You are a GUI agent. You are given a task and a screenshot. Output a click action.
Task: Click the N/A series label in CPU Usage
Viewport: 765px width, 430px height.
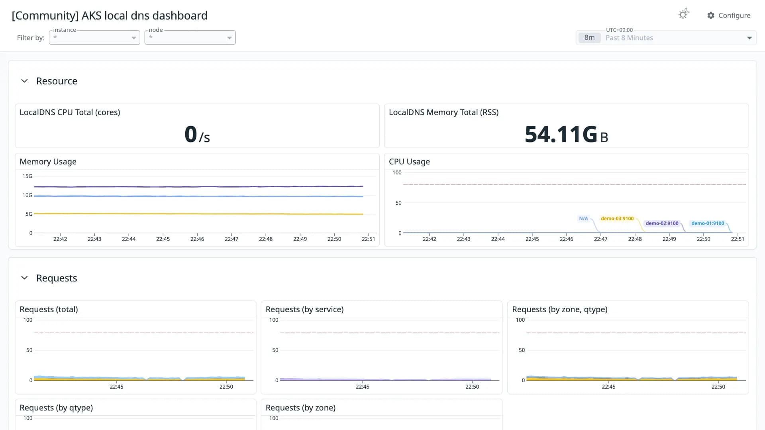[x=583, y=219]
